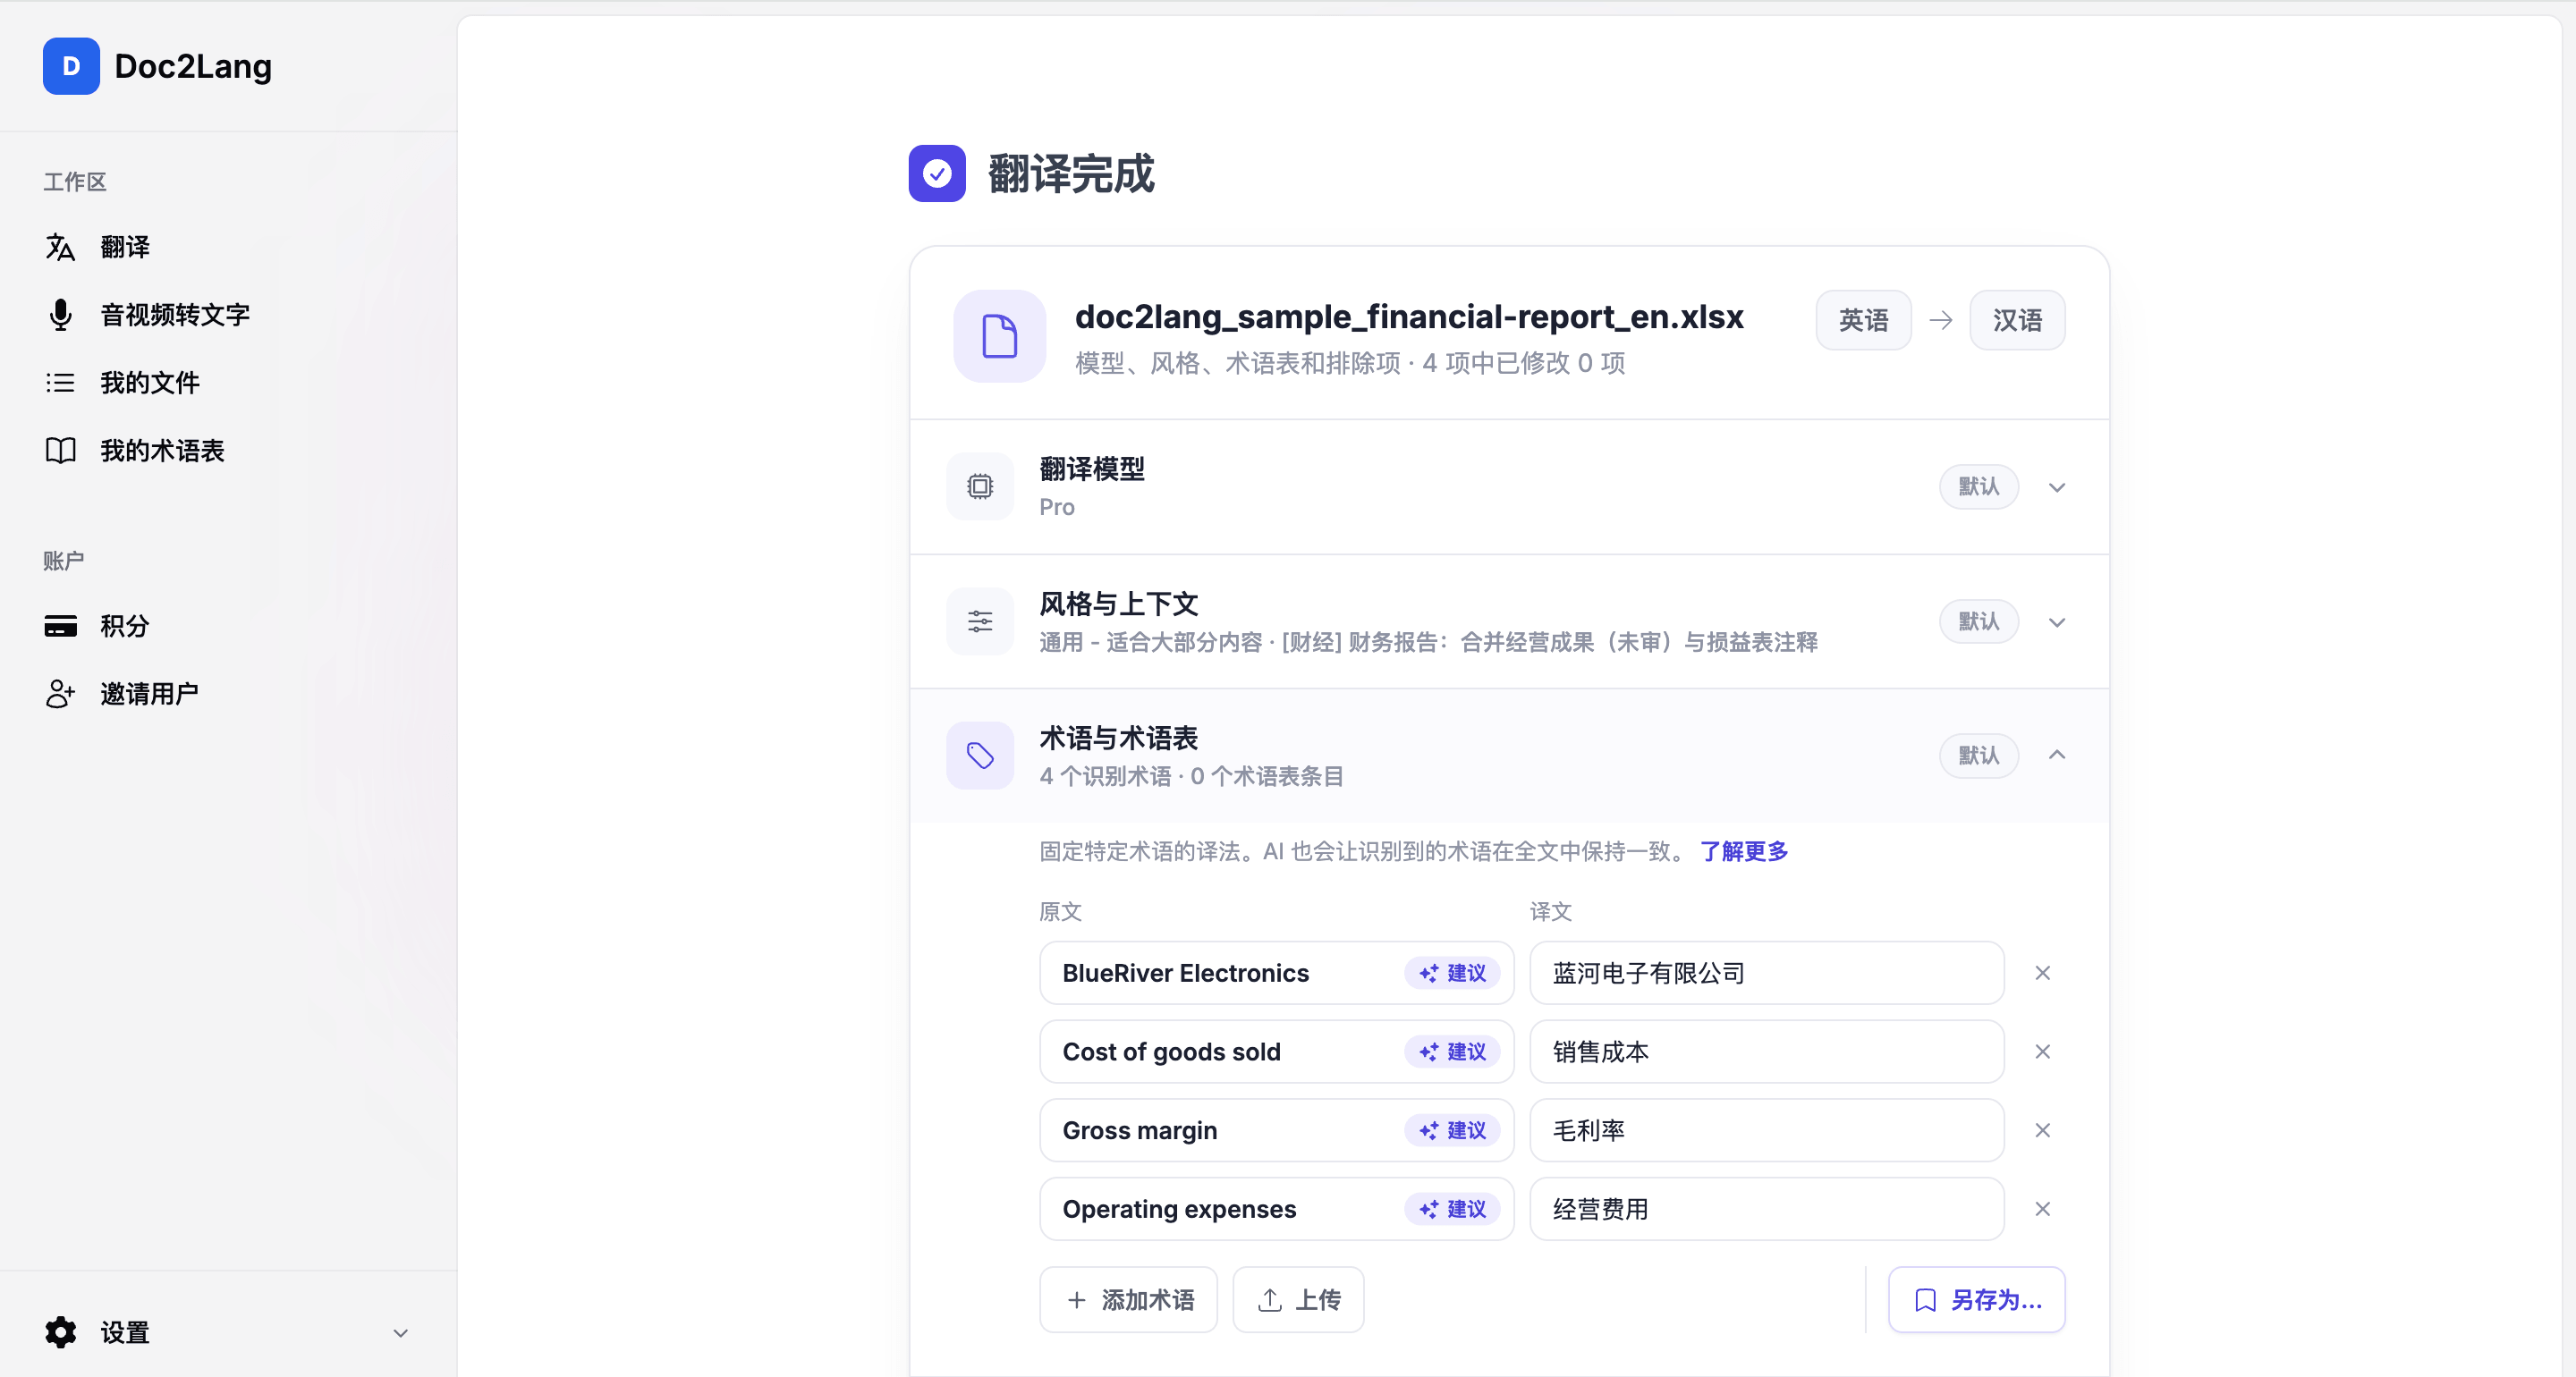Click the BlueRiver Electronics source field
The height and width of the screenshot is (1377, 2576).
tap(1276, 973)
